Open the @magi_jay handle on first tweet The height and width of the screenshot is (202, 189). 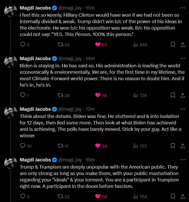tap(70, 8)
